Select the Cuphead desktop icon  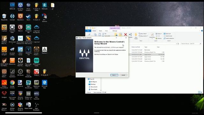click(x=4, y=28)
